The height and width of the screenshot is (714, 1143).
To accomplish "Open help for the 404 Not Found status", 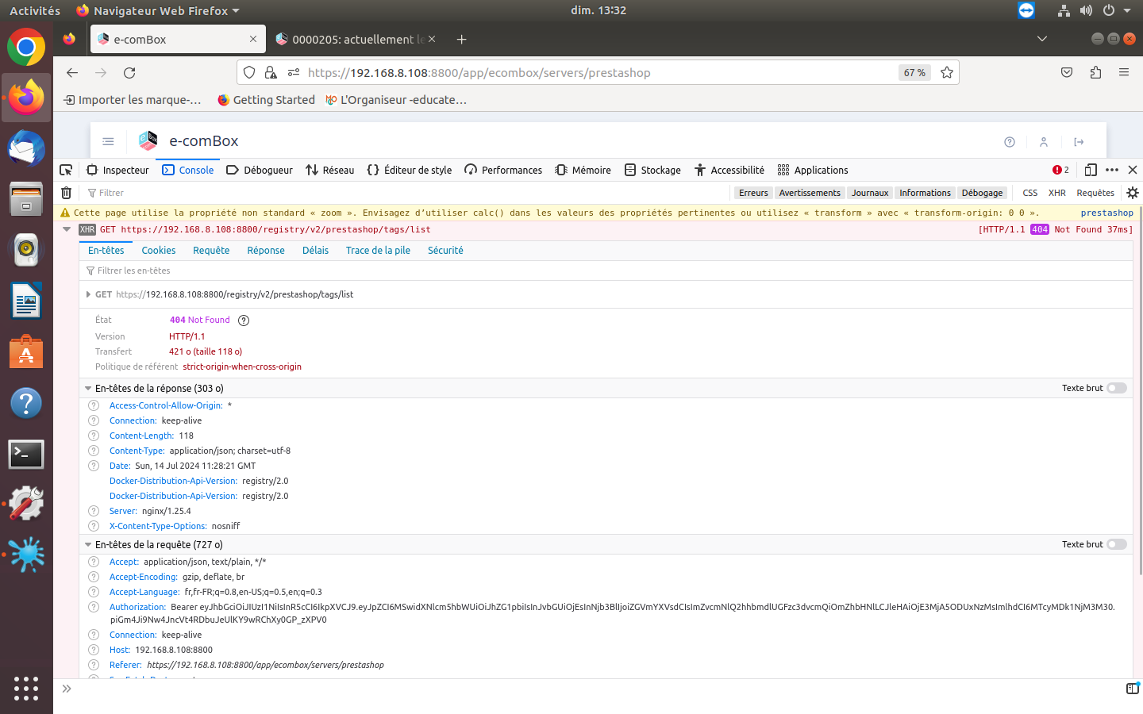I will point(244,321).
